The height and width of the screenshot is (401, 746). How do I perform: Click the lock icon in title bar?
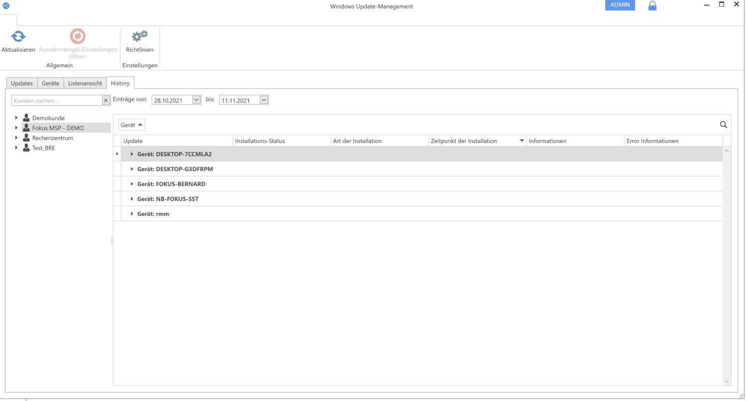tap(653, 5)
